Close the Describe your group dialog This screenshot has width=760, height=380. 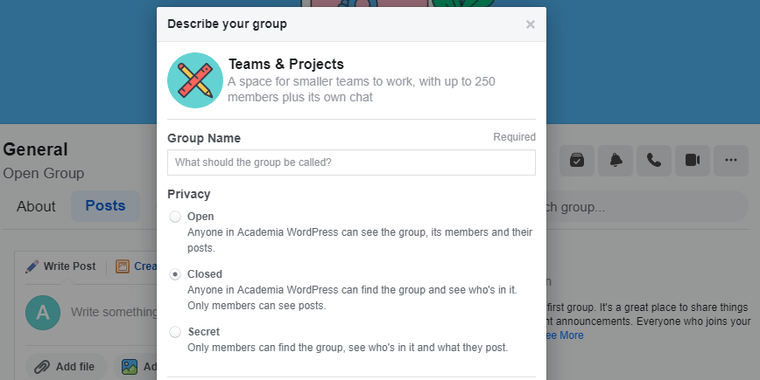click(531, 24)
